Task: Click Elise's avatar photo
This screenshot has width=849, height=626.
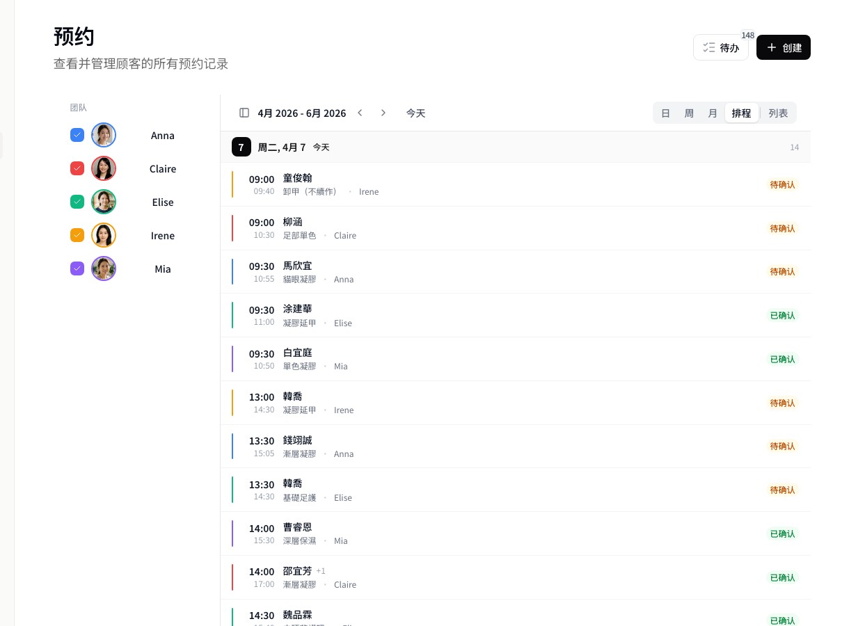Action: (104, 202)
